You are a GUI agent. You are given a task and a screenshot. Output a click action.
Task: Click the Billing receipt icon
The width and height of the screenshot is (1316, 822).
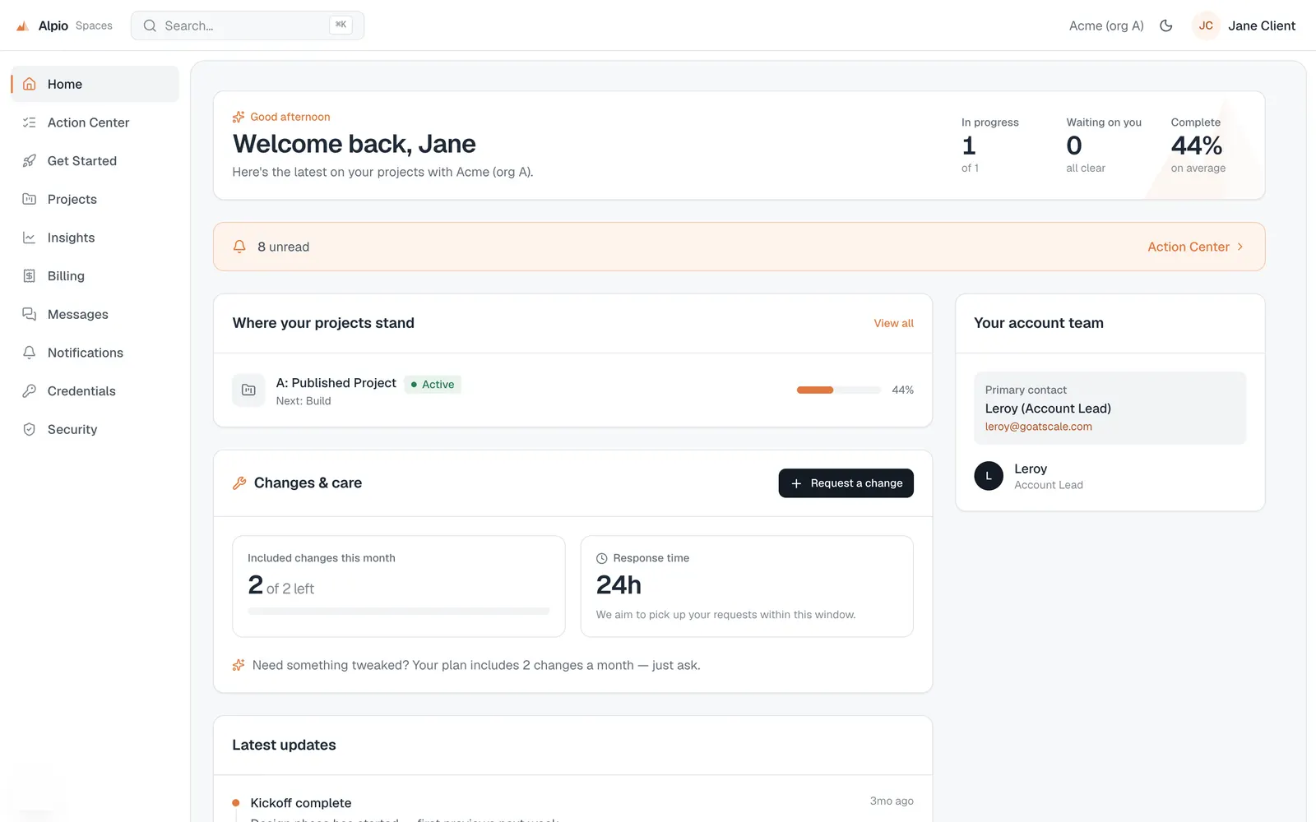click(x=30, y=276)
